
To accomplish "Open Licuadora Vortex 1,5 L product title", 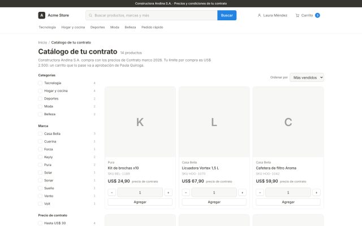I will 200,168.
